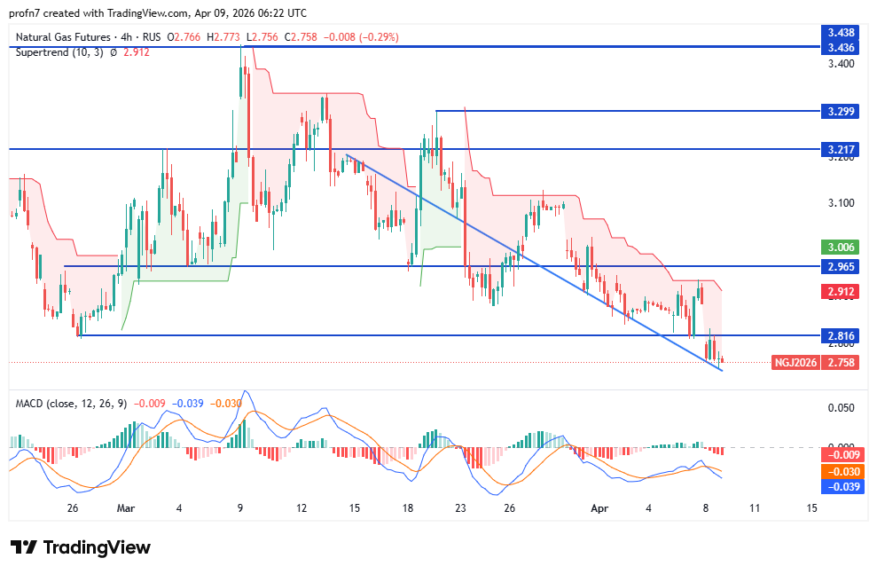The height and width of the screenshot is (574, 877).
Task: Click the 0.050 MACD axis label
Action: point(842,408)
